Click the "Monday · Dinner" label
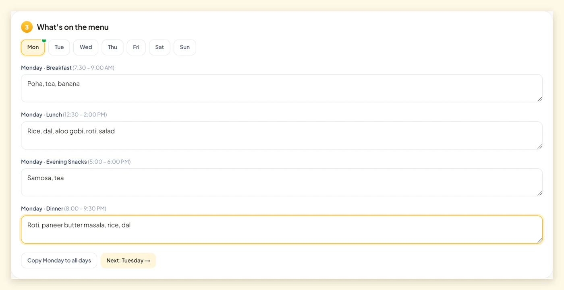 point(42,209)
